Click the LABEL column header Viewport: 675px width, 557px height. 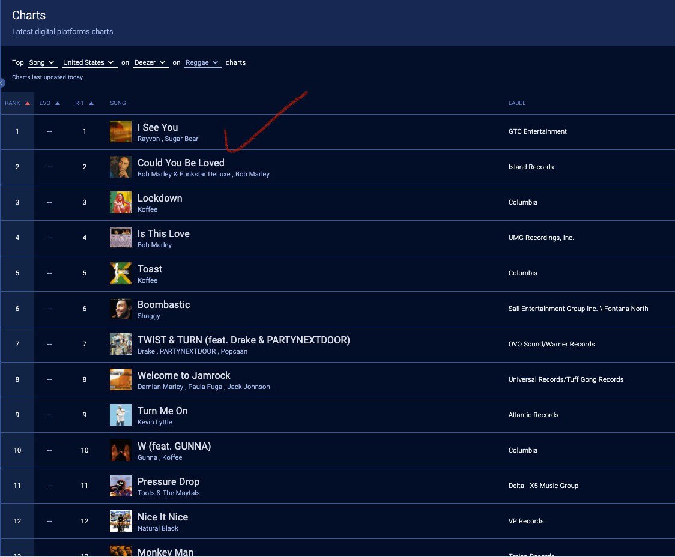tap(516, 103)
